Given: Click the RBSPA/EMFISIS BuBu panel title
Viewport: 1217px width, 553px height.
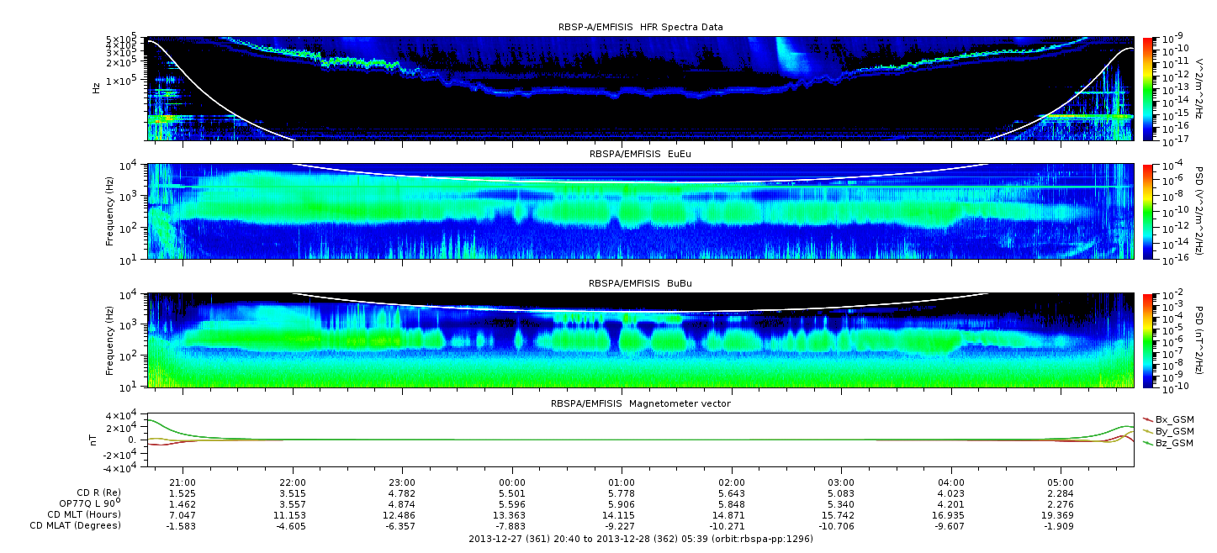Looking at the screenshot, I should click(x=640, y=284).
